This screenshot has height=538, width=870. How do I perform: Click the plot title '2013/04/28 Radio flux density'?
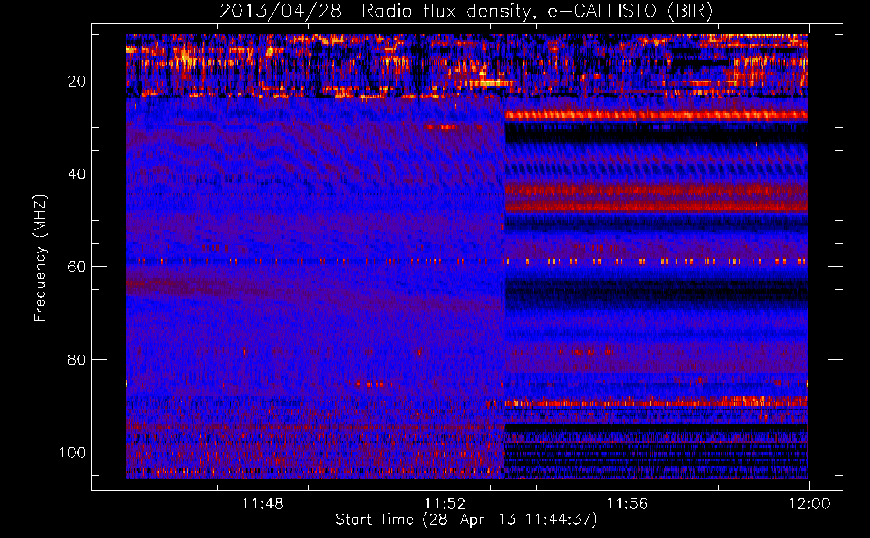[x=466, y=11]
